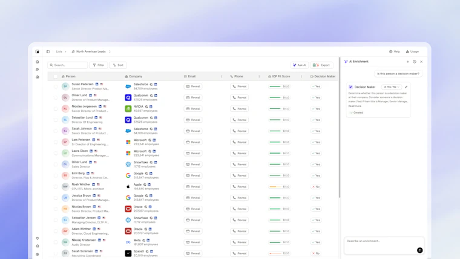Toggle the sidebar panel icon

pyautogui.click(x=48, y=51)
